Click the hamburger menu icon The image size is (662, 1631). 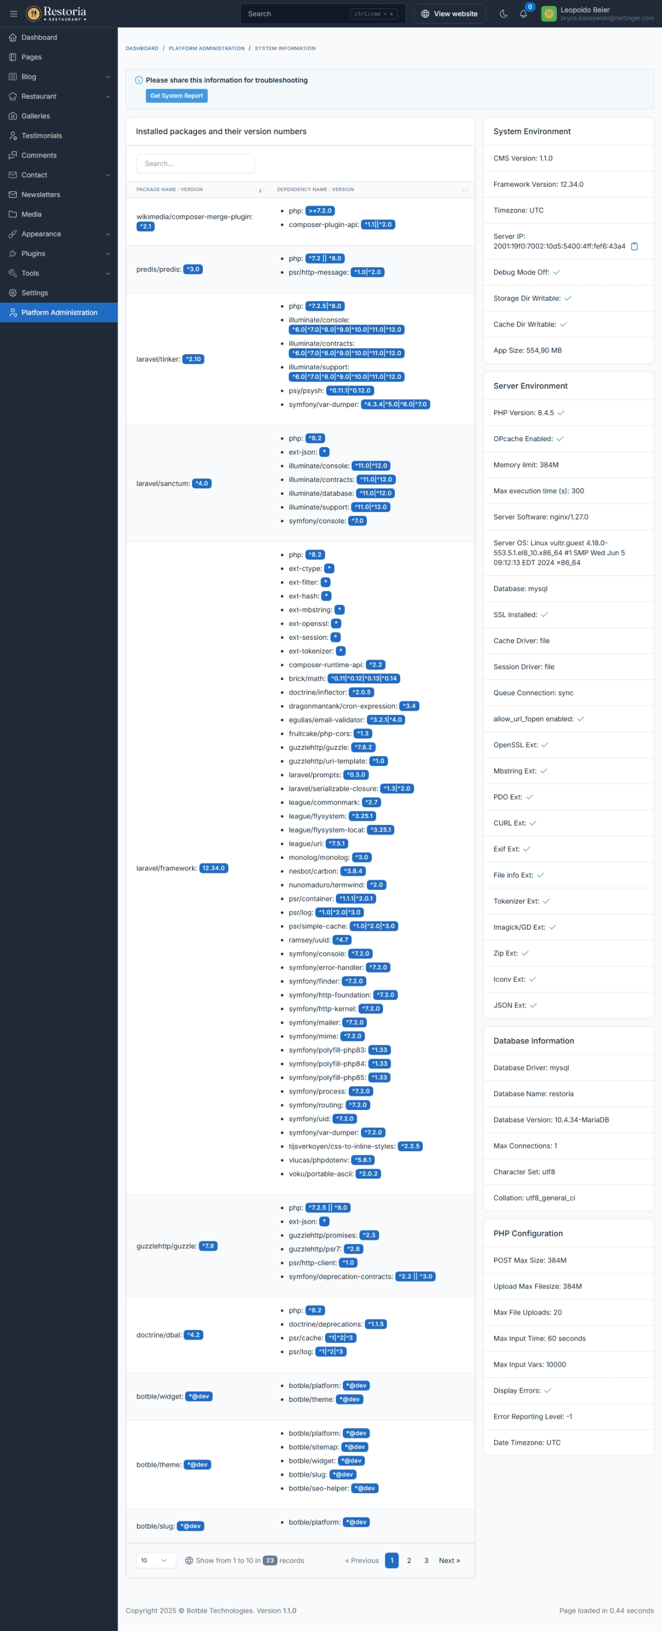tap(13, 13)
